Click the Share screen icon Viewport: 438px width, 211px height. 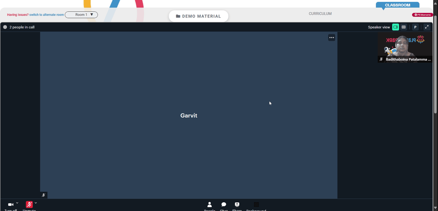click(237, 204)
